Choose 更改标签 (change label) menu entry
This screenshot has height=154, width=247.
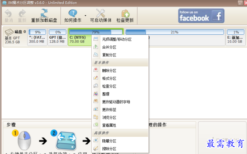click(120, 110)
